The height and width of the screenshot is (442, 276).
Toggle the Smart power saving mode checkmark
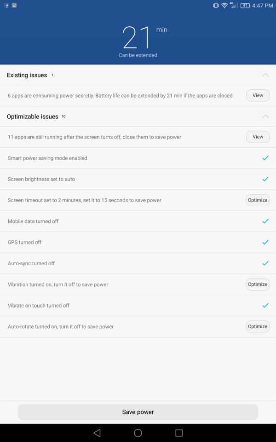(265, 158)
